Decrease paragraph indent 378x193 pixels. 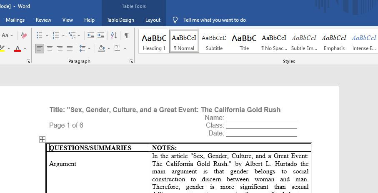(90, 35)
